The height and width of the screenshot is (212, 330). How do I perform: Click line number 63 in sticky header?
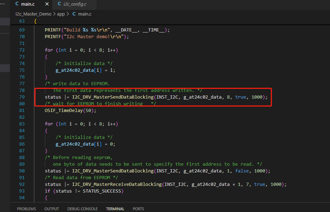tap(22, 21)
